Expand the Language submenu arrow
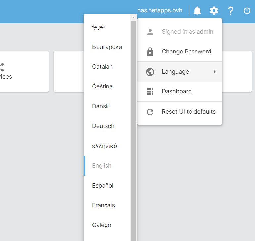255x241 pixels. coord(214,72)
